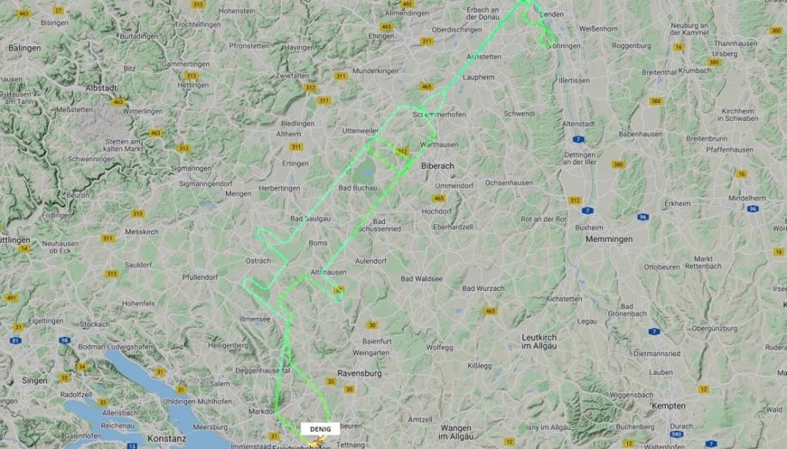Click the 312 road shield near Biberach
Screen dimensions: 787x449
402,151
